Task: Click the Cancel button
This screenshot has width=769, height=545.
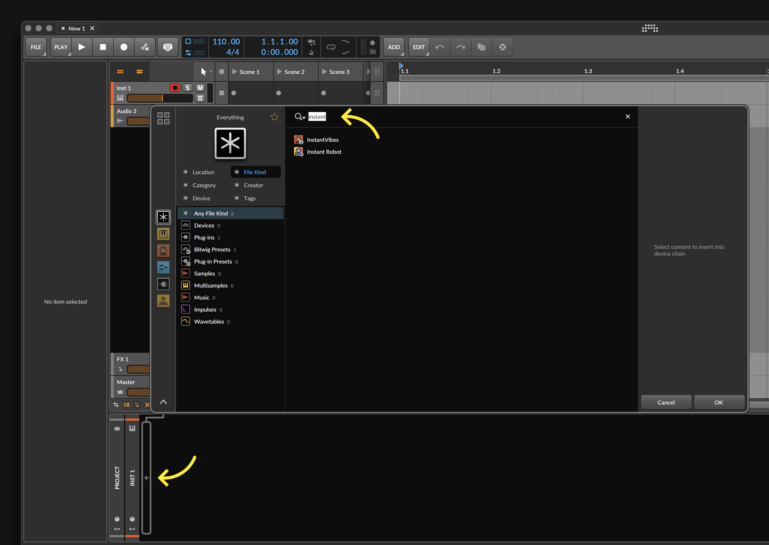Action: point(666,402)
